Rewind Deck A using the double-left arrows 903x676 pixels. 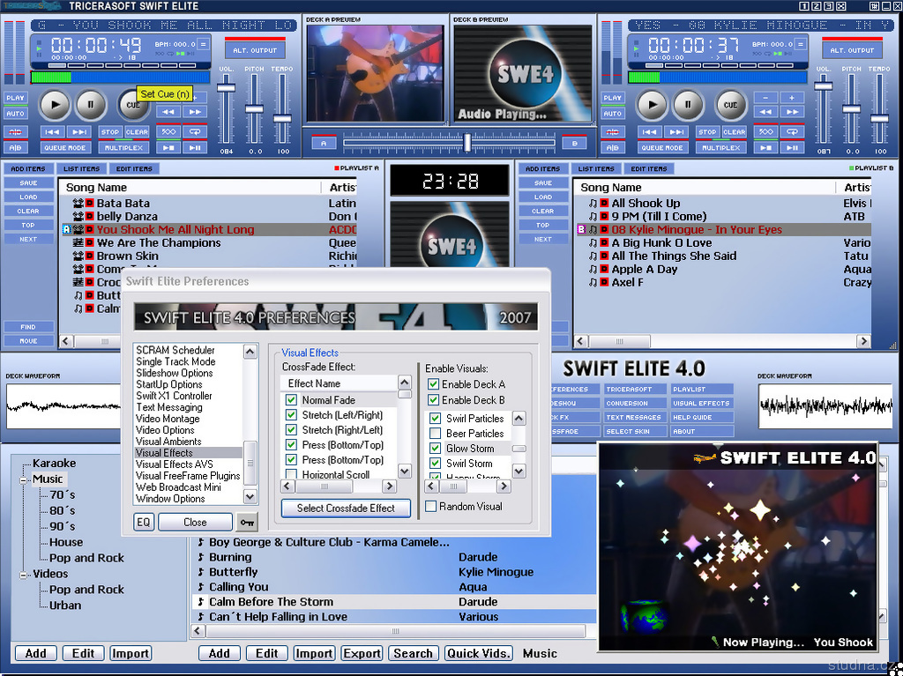coord(168,112)
